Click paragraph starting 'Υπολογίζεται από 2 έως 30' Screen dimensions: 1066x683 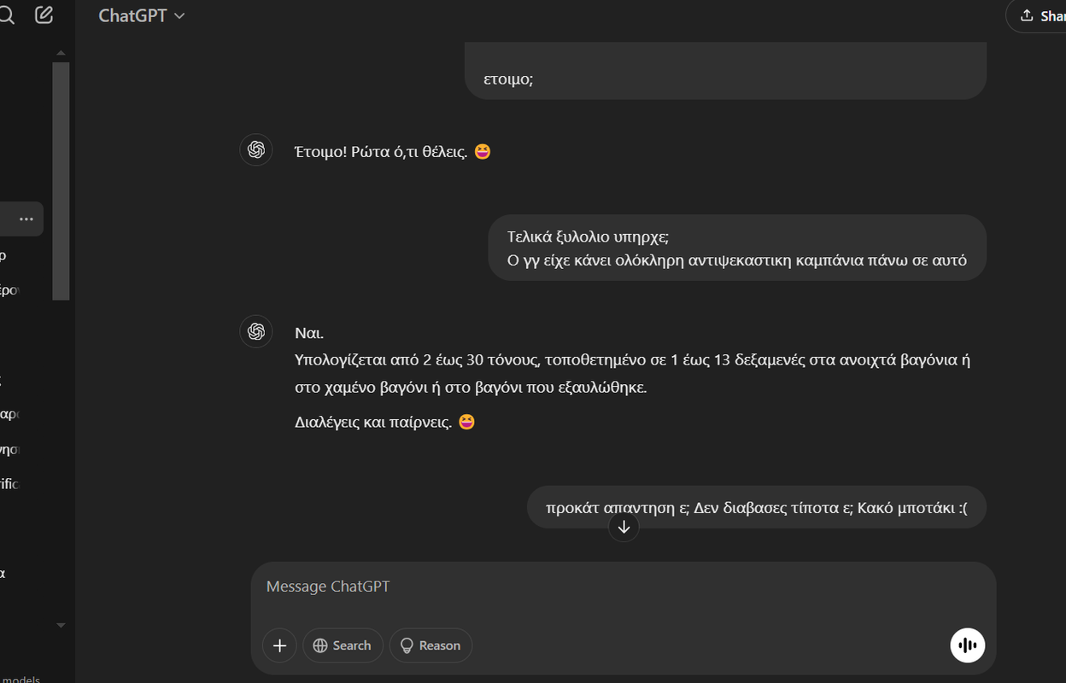pos(633,373)
